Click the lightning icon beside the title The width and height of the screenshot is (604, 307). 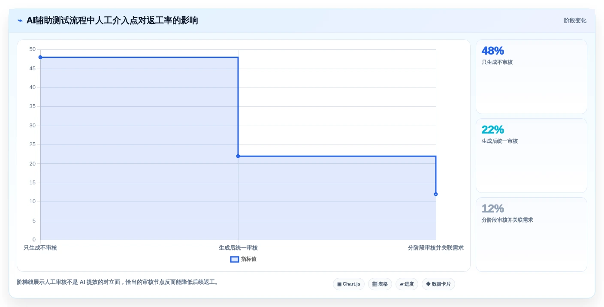[x=20, y=21]
